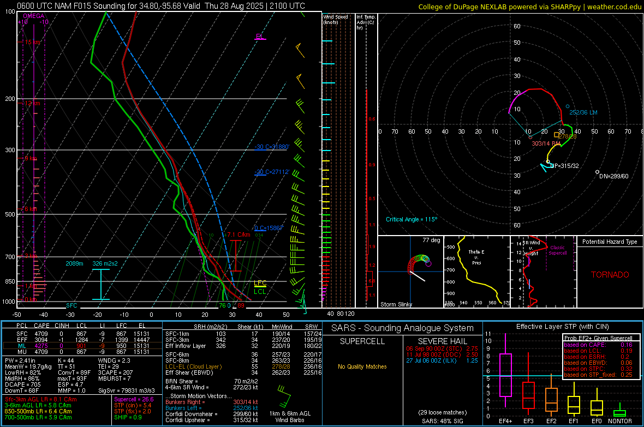Viewport: 644px width, 427px height.
Task: Click the Bunkers Left = storm motion line
Action: pos(212,408)
